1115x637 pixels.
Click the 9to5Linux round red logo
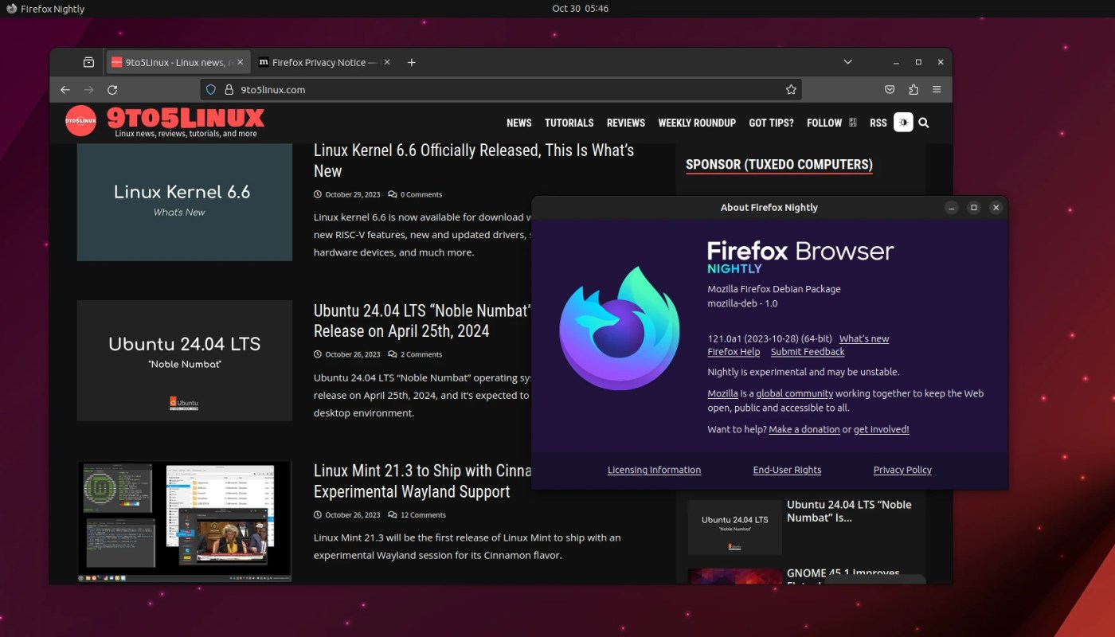click(x=80, y=121)
